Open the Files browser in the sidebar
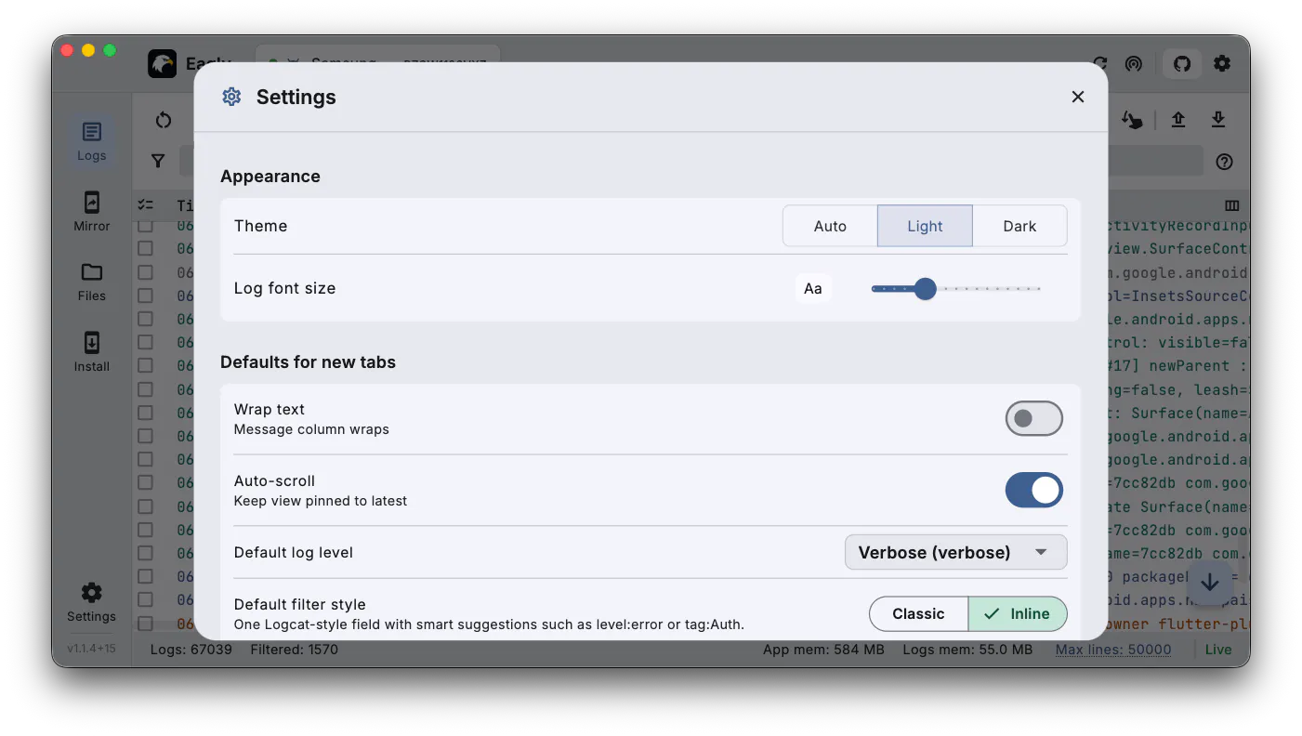 click(x=91, y=282)
